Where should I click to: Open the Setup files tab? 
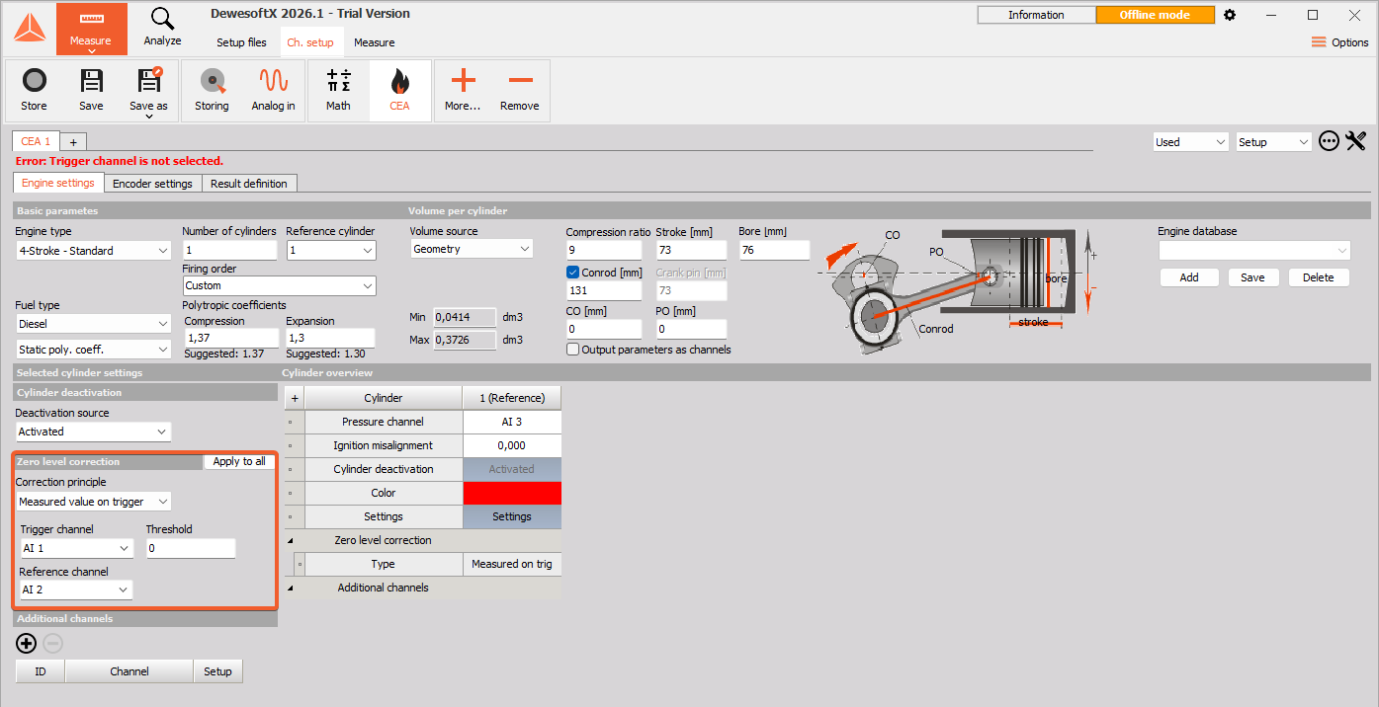point(241,42)
